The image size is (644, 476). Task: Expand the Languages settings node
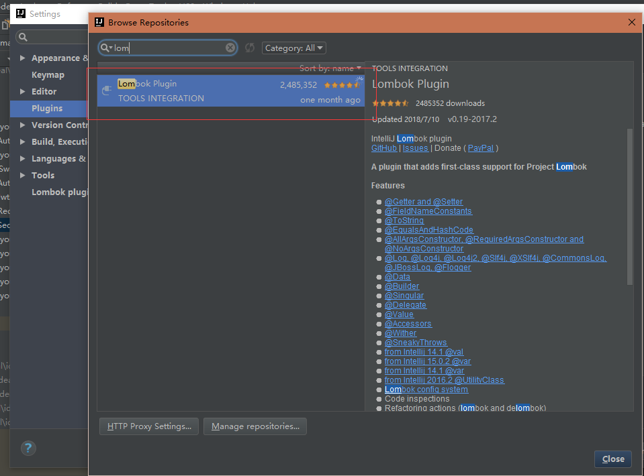point(23,159)
